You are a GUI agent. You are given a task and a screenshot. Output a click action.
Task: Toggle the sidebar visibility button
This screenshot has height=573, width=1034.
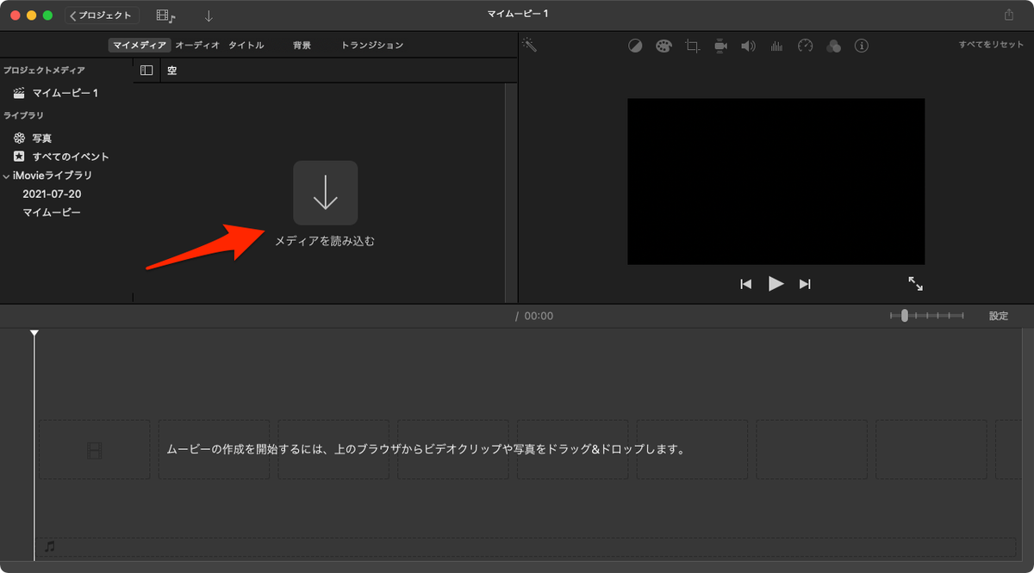click(x=146, y=70)
